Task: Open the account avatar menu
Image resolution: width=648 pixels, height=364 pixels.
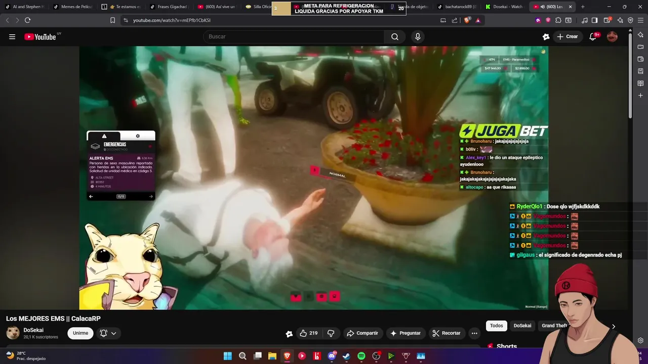Action: [612, 36]
